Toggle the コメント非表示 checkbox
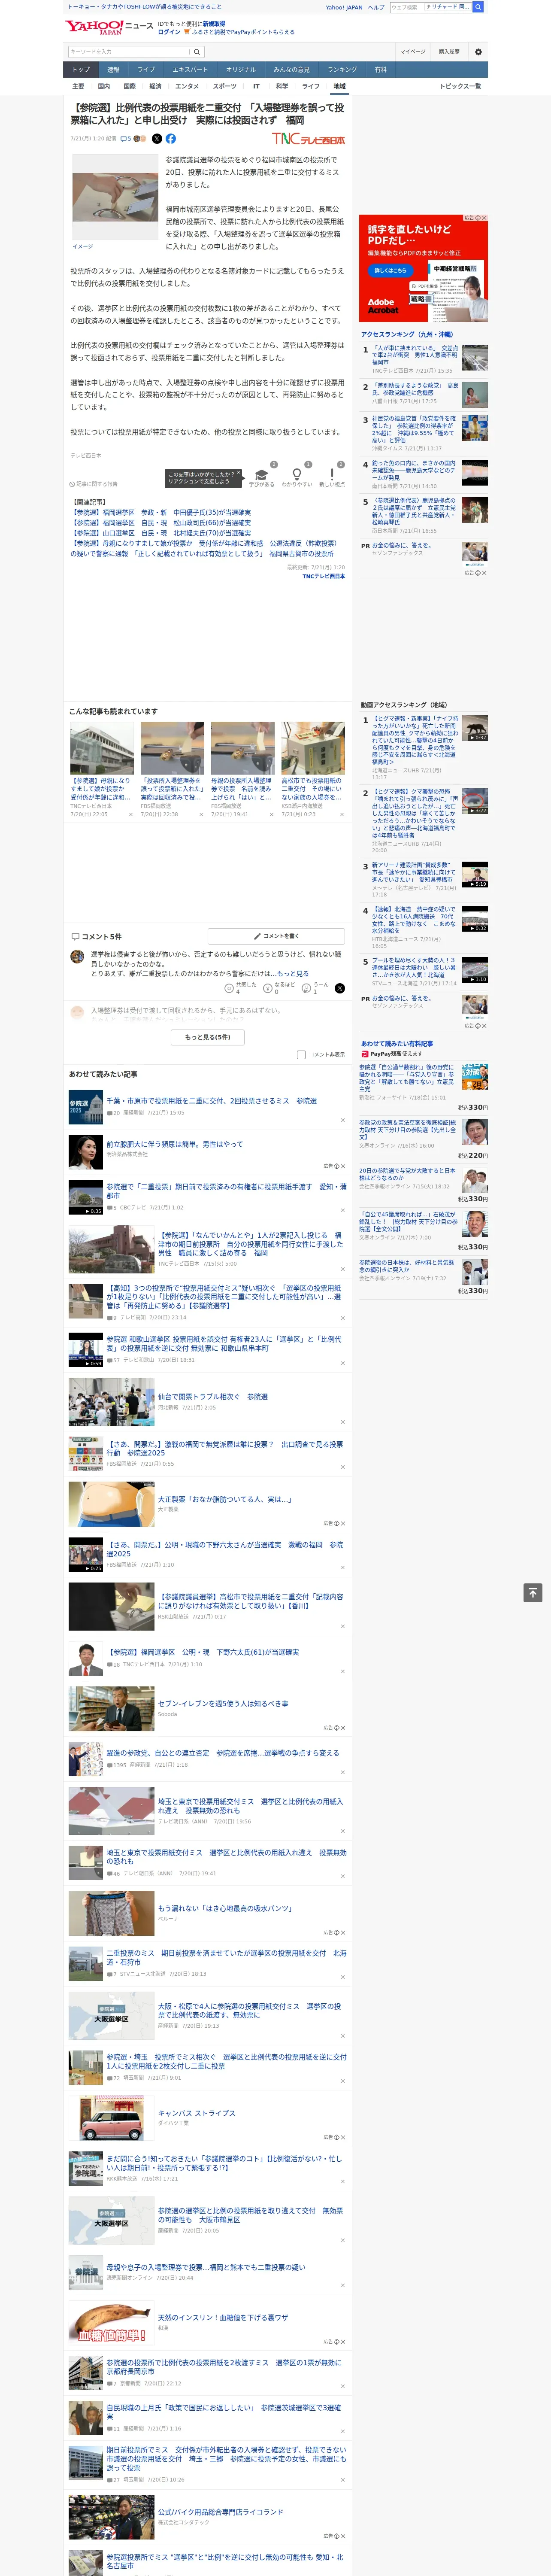 click(x=301, y=1054)
